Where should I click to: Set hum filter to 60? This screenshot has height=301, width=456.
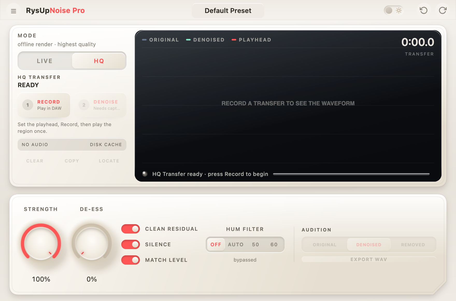(x=274, y=244)
